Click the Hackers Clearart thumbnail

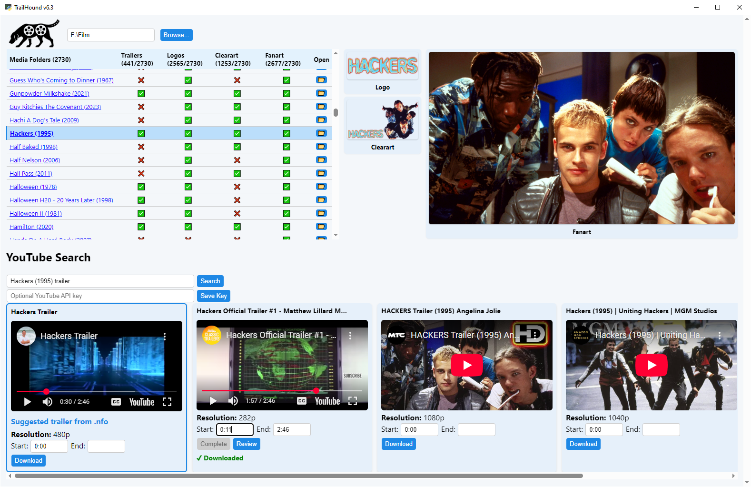coord(383,119)
